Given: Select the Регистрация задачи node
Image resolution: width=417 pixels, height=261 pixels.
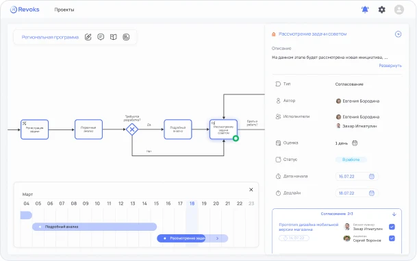Looking at the screenshot, I should tap(34, 129).
